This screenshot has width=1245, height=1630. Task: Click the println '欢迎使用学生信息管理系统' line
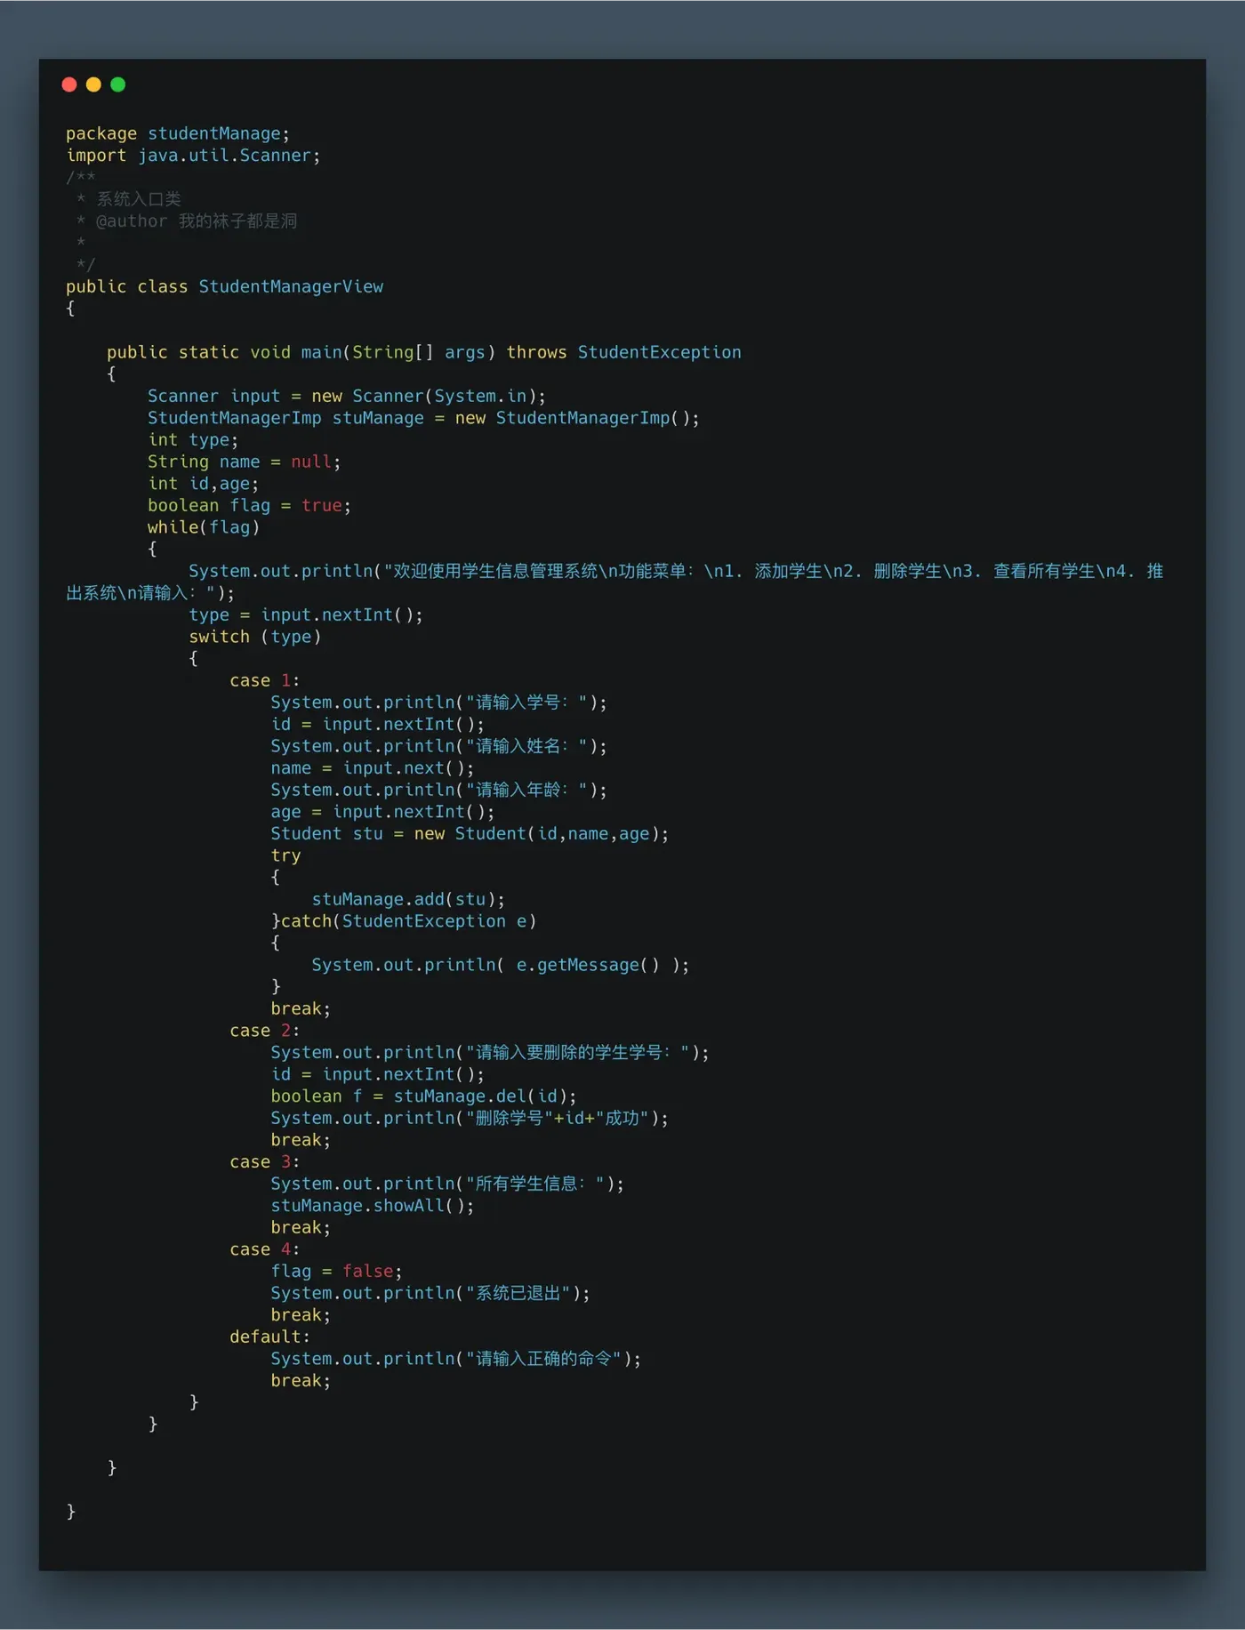tap(614, 582)
